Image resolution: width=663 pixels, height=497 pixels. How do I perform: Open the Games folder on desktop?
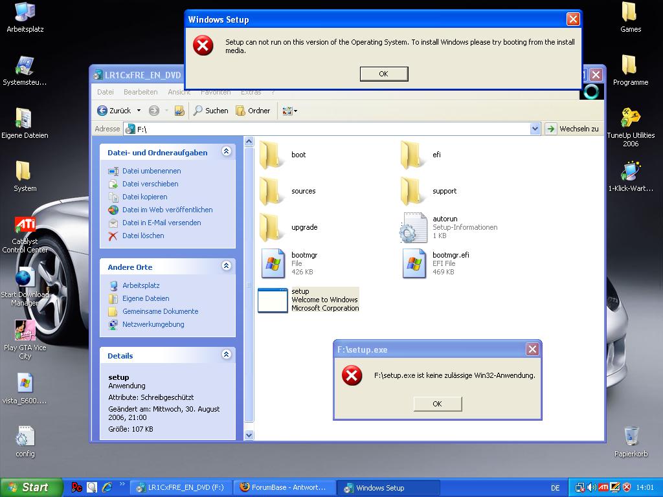coord(631,17)
